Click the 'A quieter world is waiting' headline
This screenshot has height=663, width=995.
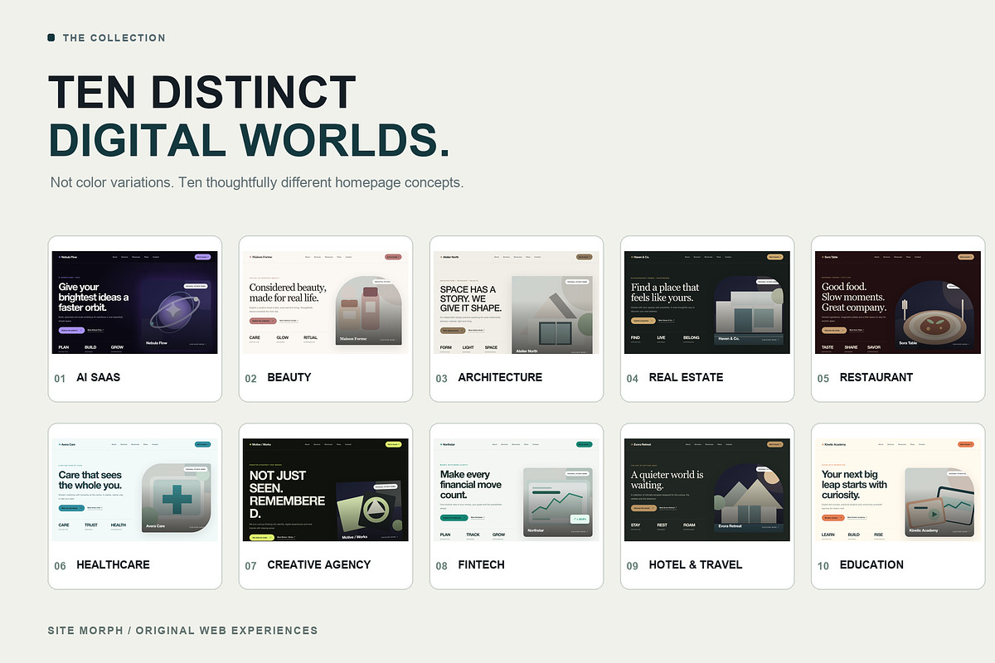coord(667,480)
